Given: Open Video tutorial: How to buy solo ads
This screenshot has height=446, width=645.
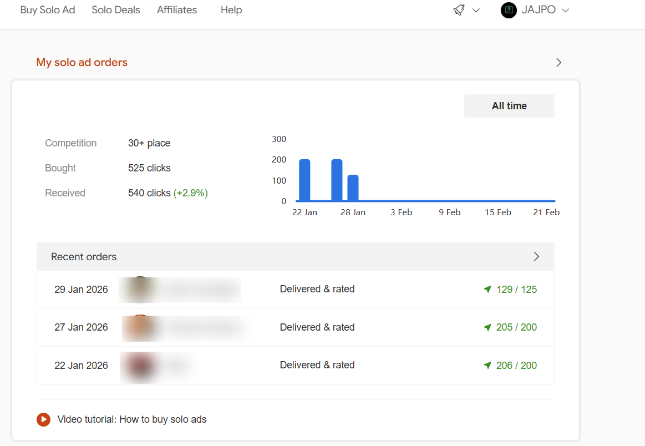Looking at the screenshot, I should [x=132, y=419].
